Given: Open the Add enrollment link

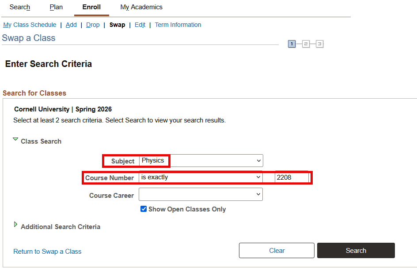Looking at the screenshot, I should point(71,25).
